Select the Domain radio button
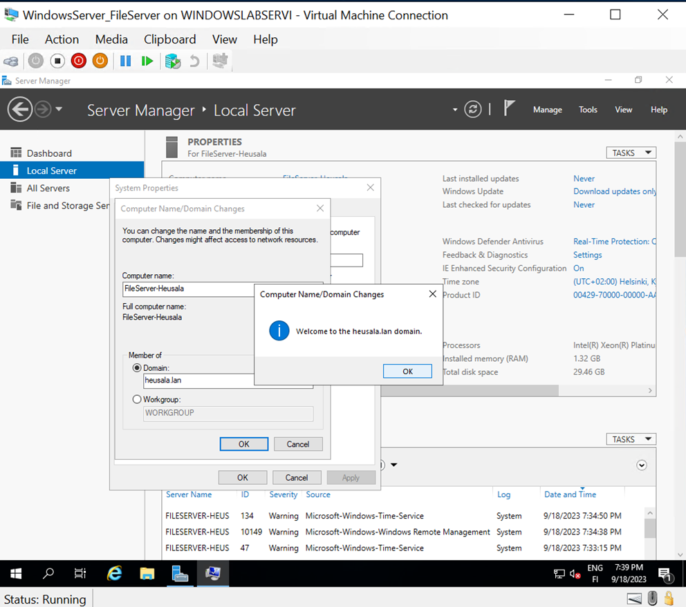The height and width of the screenshot is (607, 686). pos(136,368)
